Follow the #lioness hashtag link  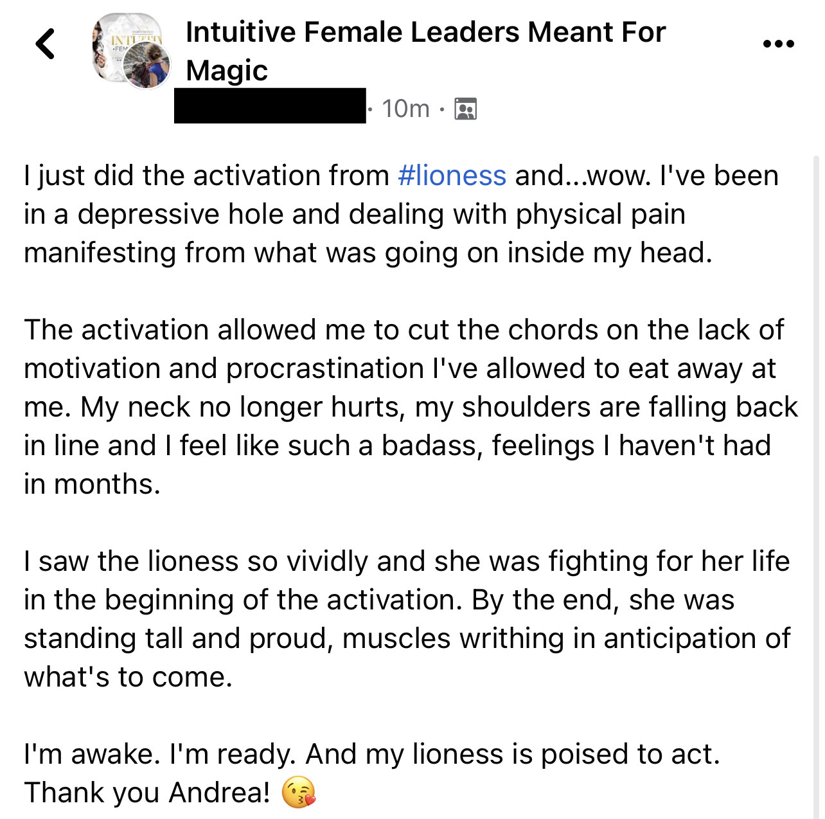pyautogui.click(x=452, y=175)
